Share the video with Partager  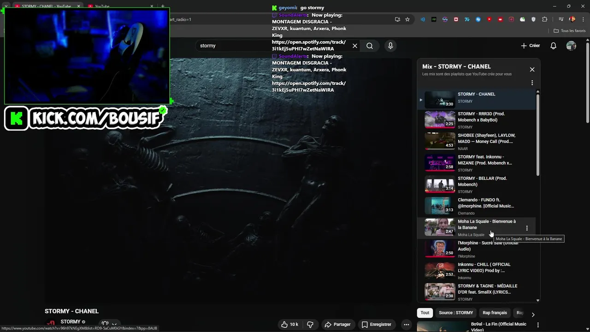coord(337,325)
